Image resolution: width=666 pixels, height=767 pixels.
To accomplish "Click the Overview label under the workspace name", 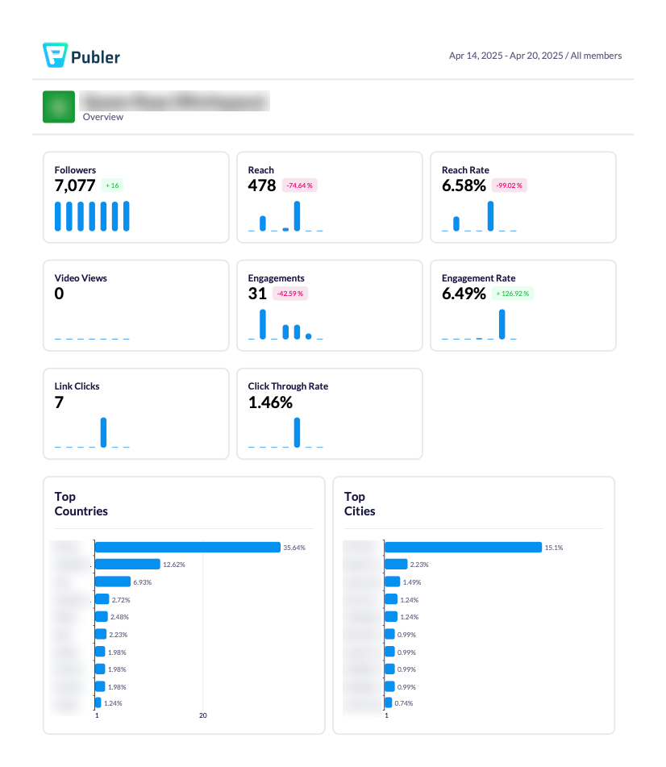I will point(102,117).
